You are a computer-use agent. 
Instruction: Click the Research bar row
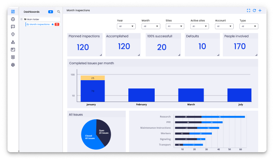210,117
